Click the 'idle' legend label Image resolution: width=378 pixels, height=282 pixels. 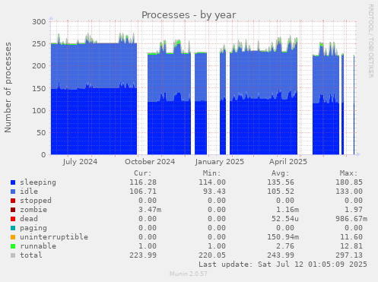tap(29, 192)
